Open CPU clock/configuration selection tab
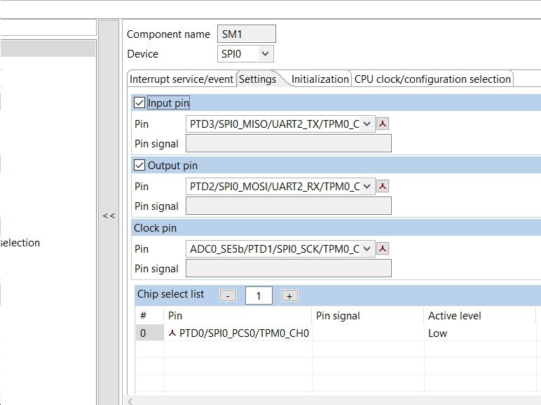541x405 pixels. (432, 79)
